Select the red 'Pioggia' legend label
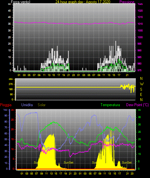The image size is (150, 178). [6, 105]
